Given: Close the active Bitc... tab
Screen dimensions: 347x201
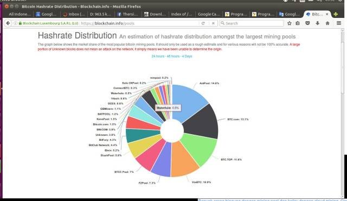Looking at the screenshot, I should coord(327,14).
